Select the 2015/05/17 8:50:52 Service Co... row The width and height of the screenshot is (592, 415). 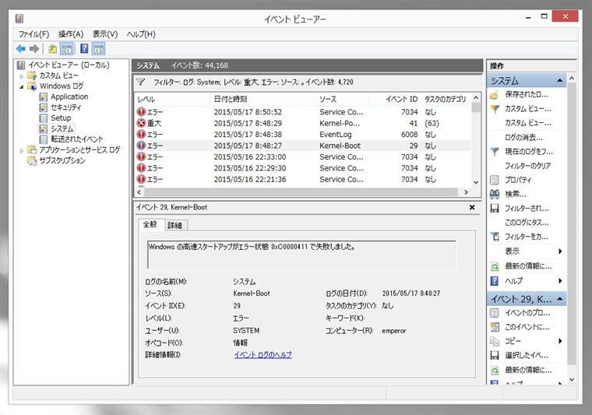click(x=303, y=112)
